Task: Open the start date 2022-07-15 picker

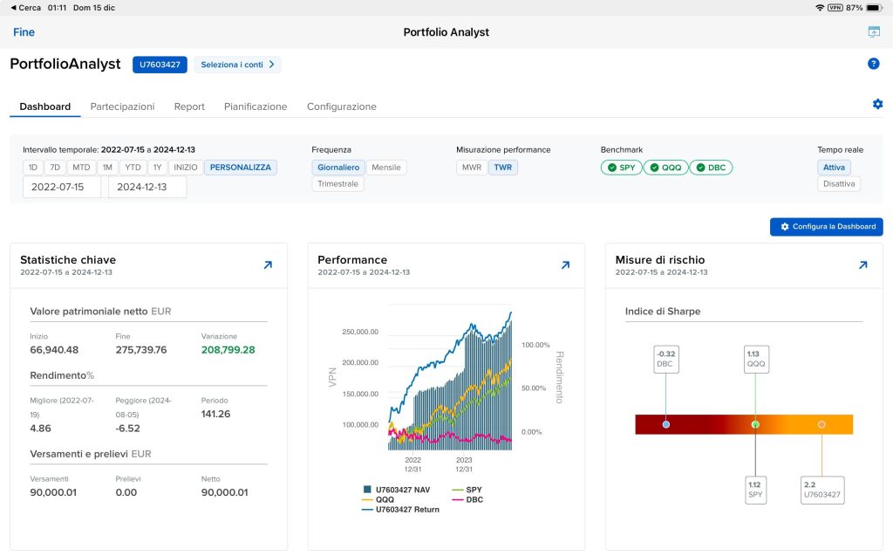Action: tap(61, 187)
